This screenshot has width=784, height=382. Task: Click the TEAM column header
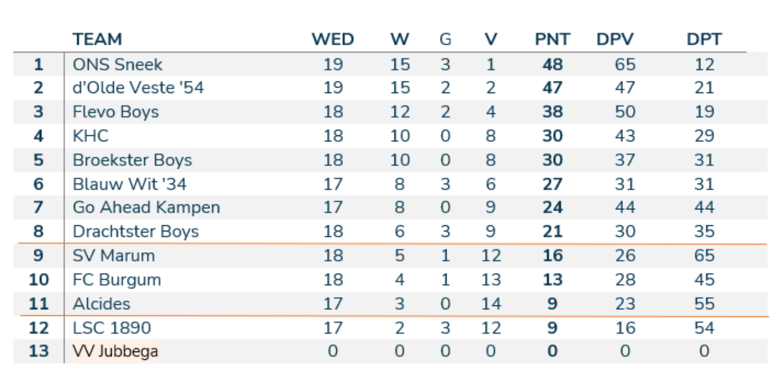tap(97, 40)
